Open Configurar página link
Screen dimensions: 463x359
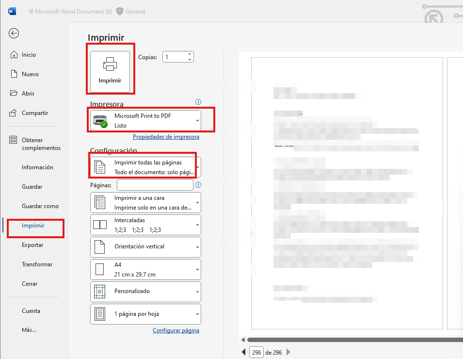coord(176,330)
